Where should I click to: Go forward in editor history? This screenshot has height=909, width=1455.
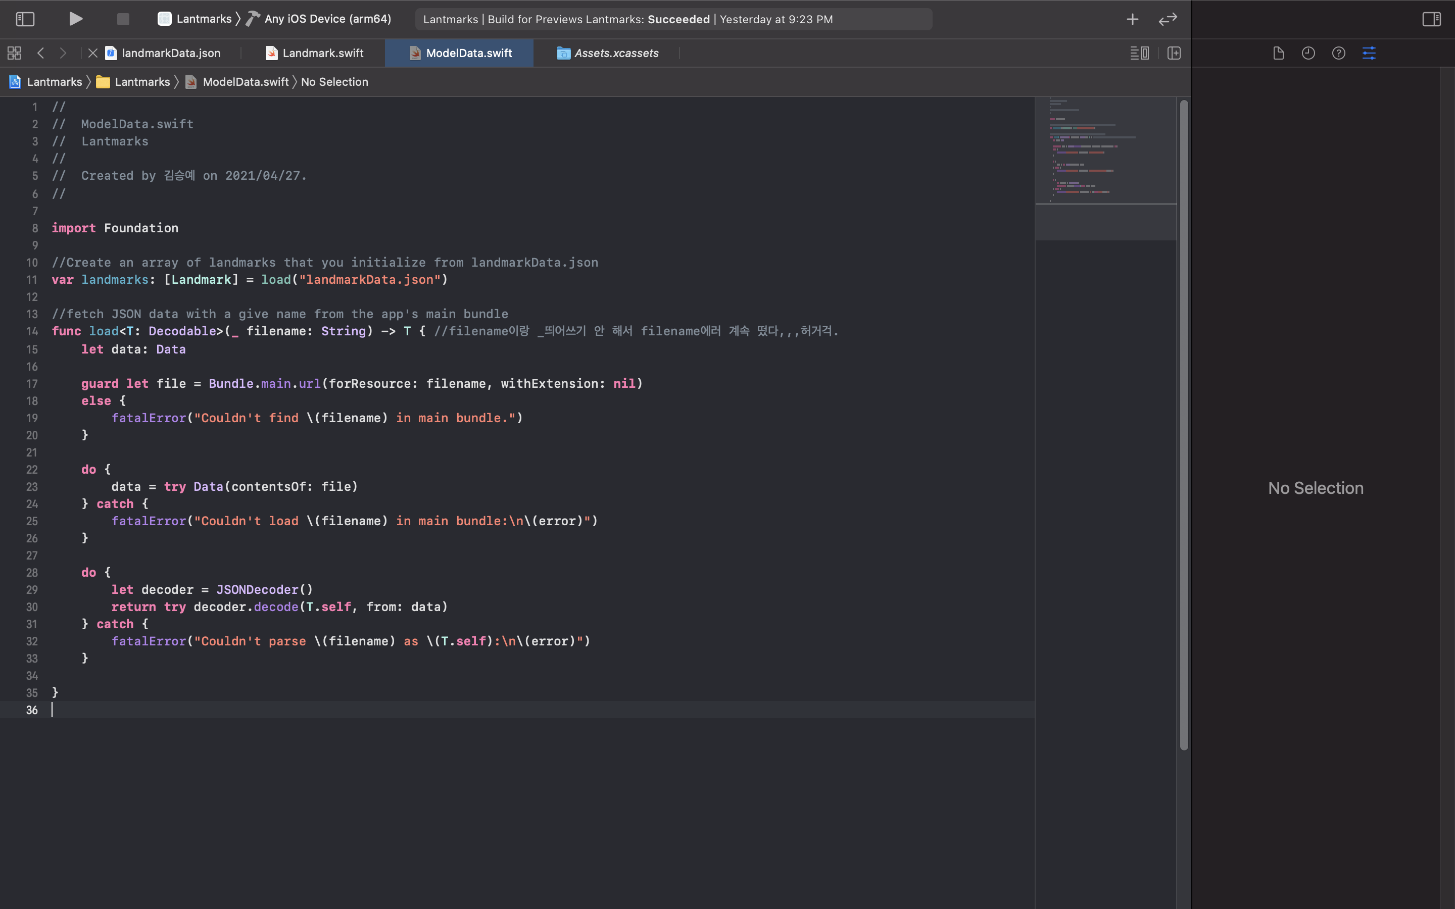63,53
